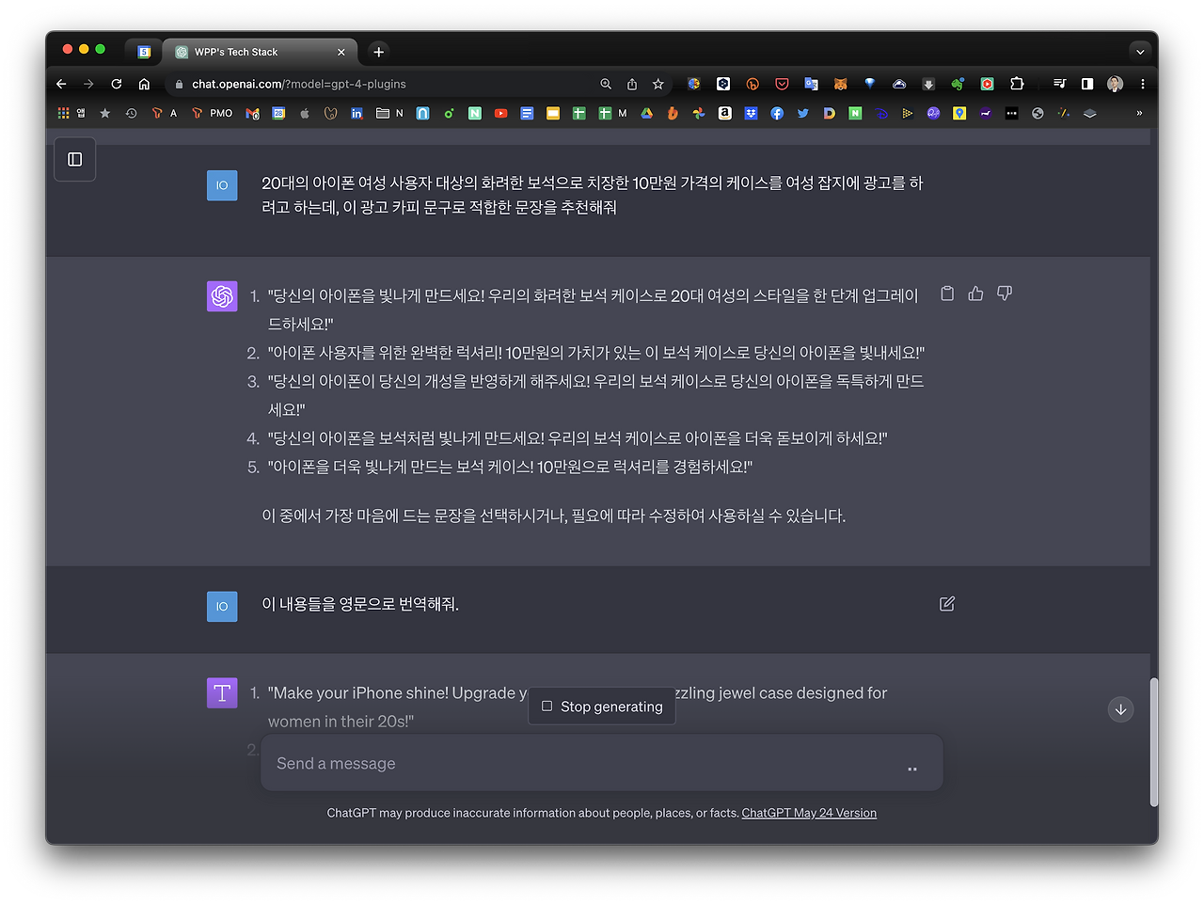Save the page to Pocket

[x=782, y=84]
